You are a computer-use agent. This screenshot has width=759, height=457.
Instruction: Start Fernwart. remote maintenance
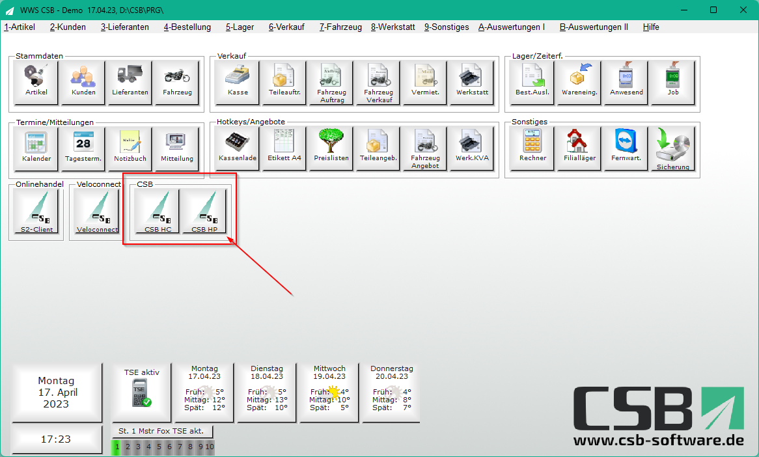[x=626, y=148]
